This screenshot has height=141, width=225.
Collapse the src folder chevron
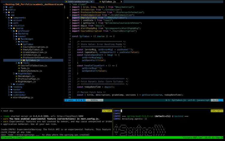click(x=4, y=12)
